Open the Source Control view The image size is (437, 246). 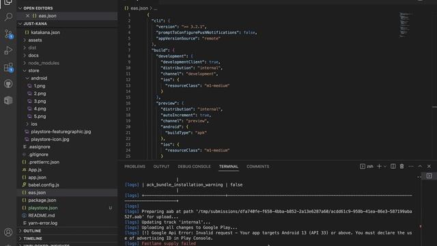click(8, 33)
